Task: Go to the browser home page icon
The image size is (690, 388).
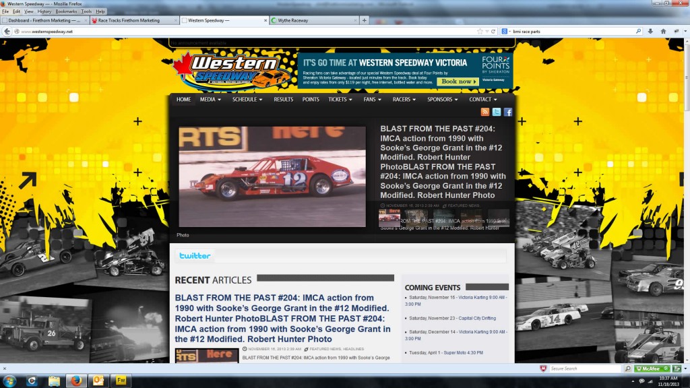Action: point(663,31)
